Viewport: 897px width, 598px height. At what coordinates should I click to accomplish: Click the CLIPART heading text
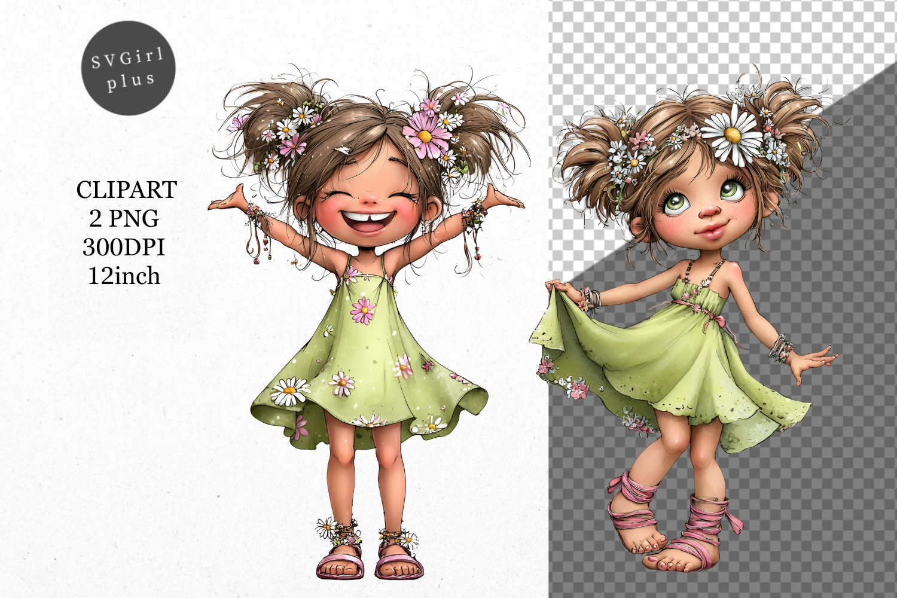point(126,190)
